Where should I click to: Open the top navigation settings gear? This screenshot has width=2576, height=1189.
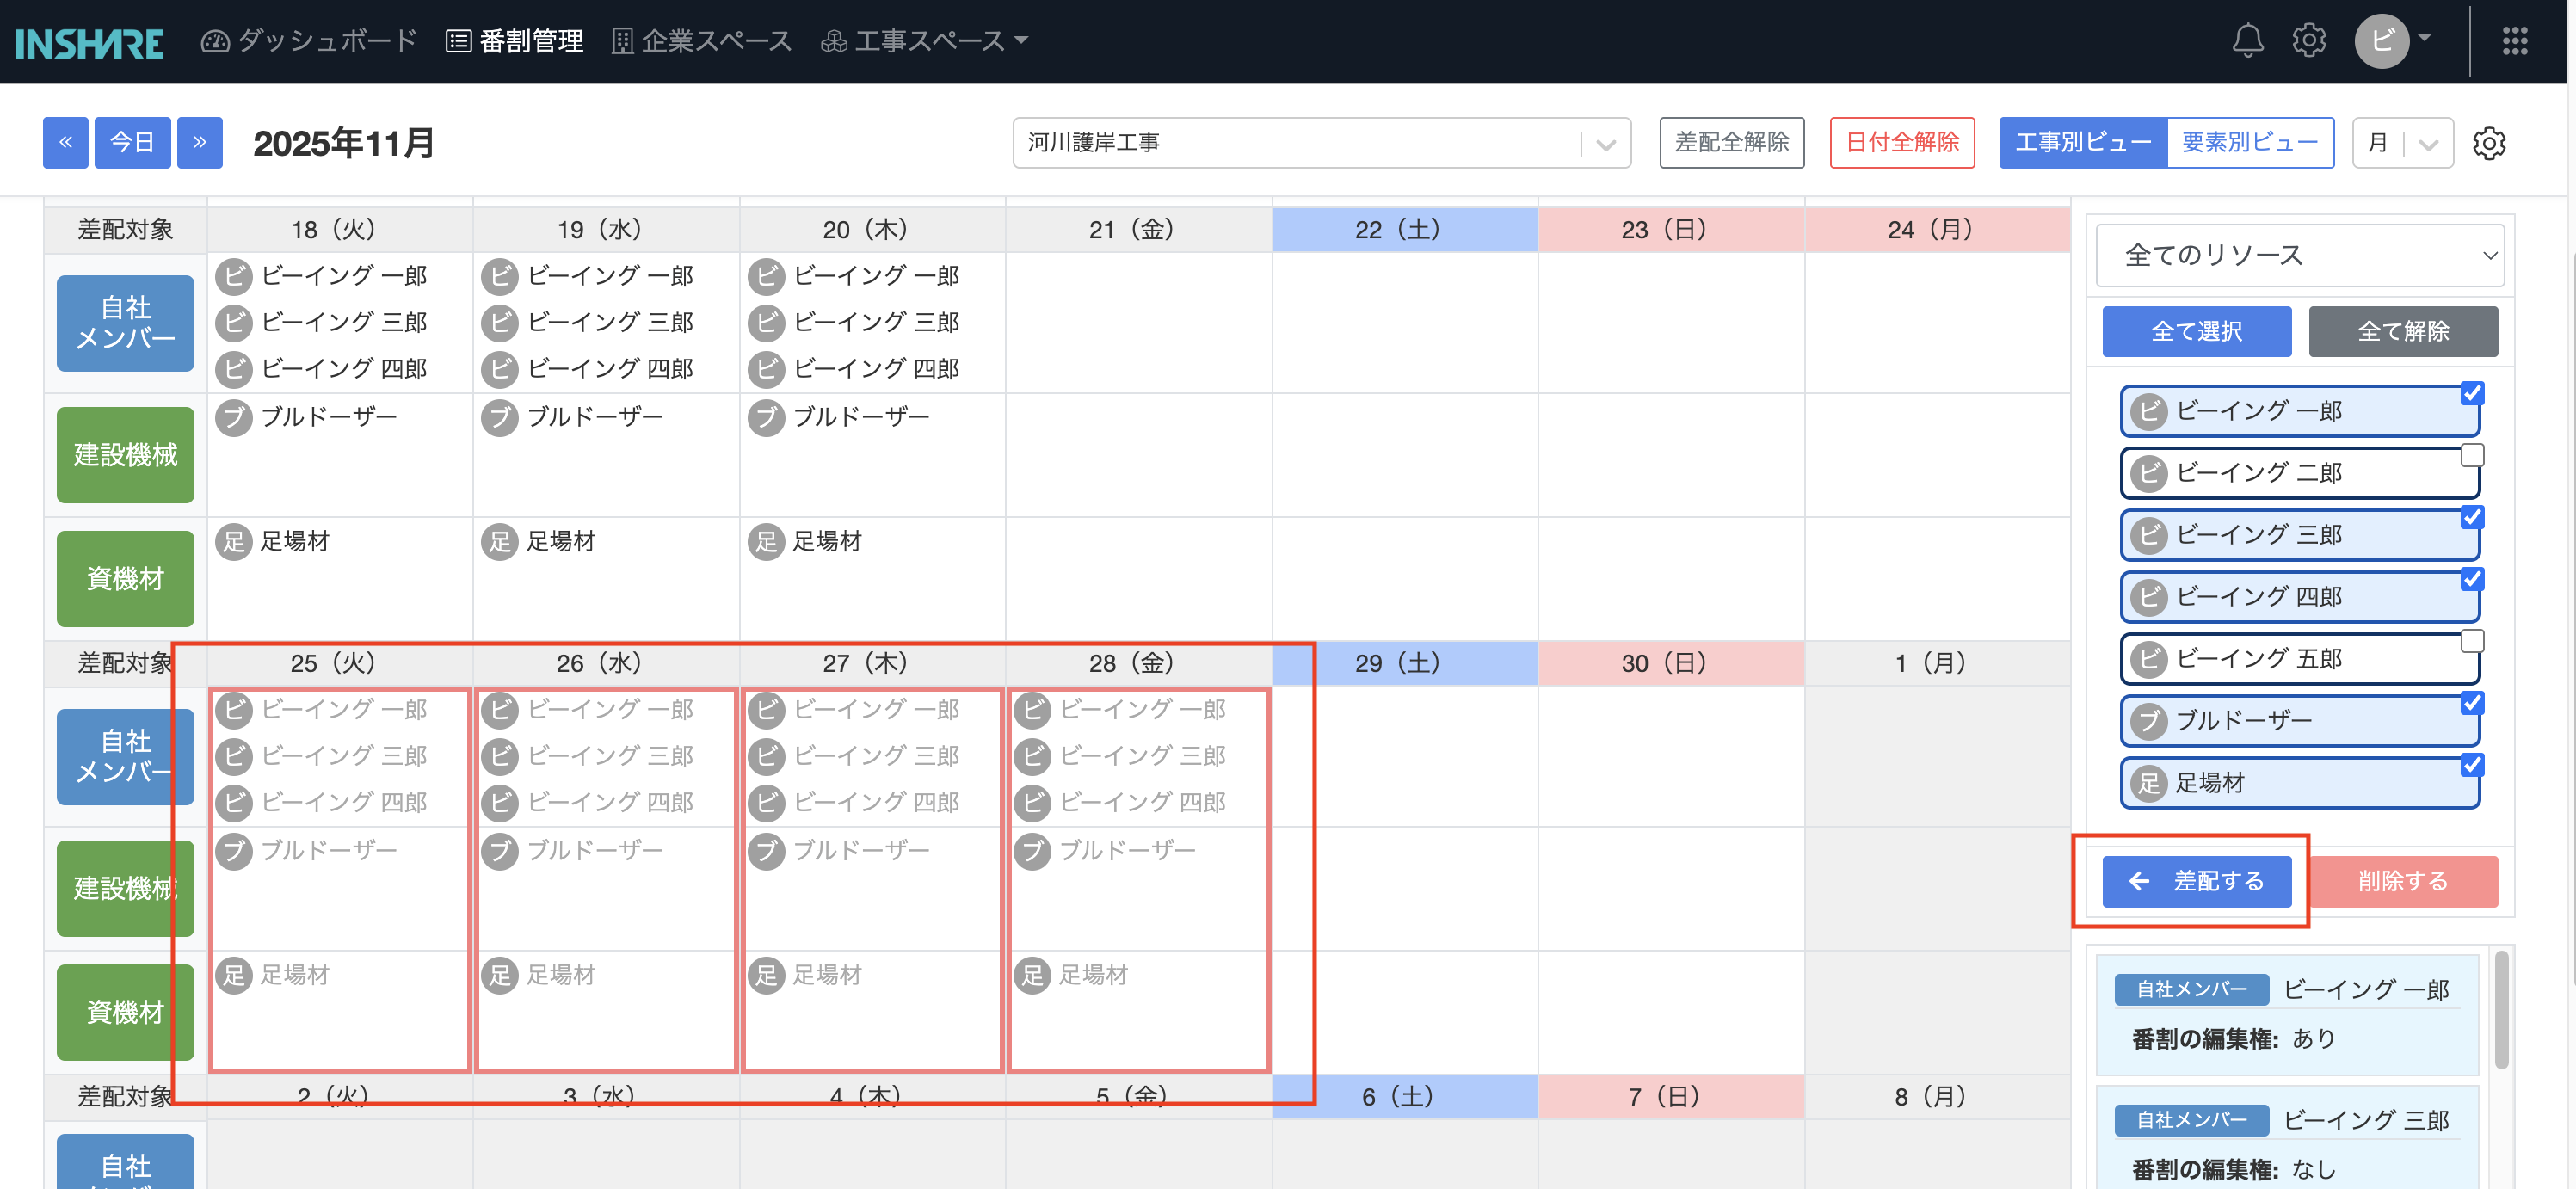tap(2308, 40)
